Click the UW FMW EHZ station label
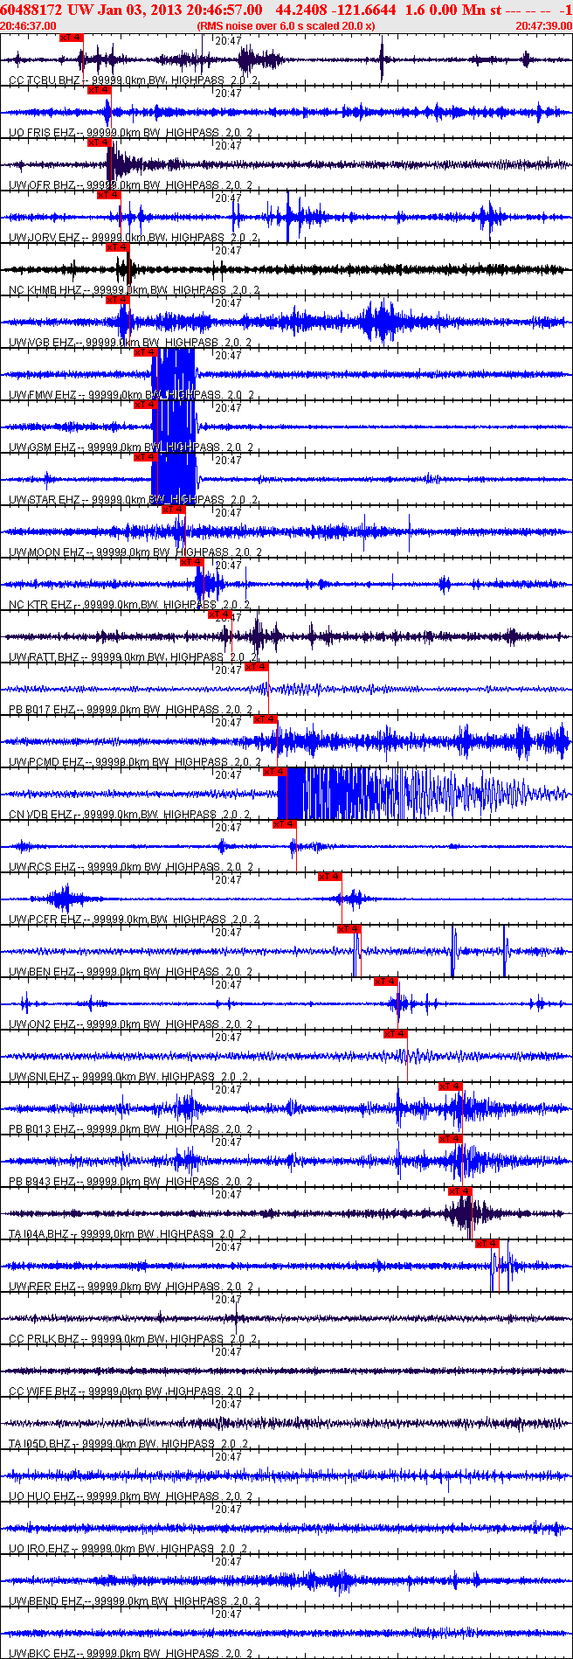 (x=43, y=395)
